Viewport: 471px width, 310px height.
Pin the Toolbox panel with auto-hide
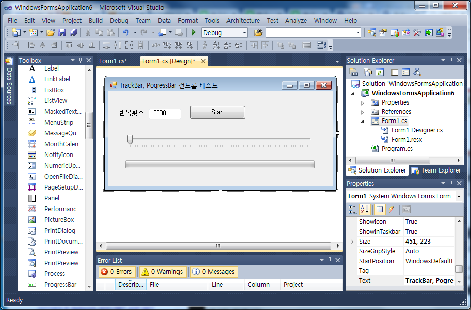(81, 60)
